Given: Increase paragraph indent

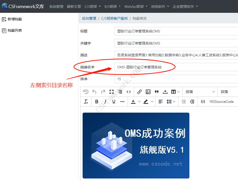Looking at the screenshot, I should (192, 102).
